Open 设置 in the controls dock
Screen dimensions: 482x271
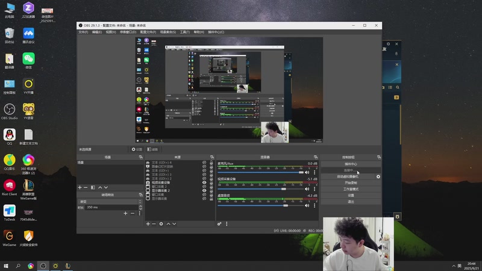[351, 195]
